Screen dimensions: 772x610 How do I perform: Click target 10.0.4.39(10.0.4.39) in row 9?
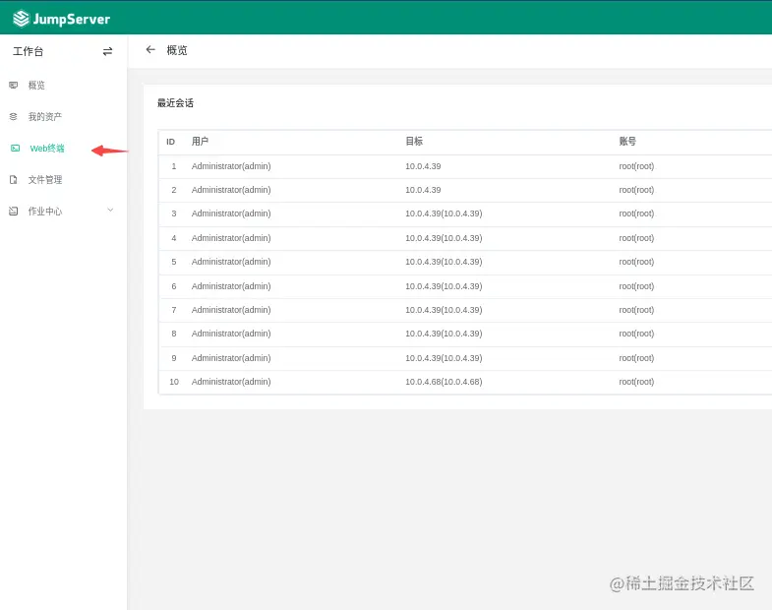[x=444, y=358]
